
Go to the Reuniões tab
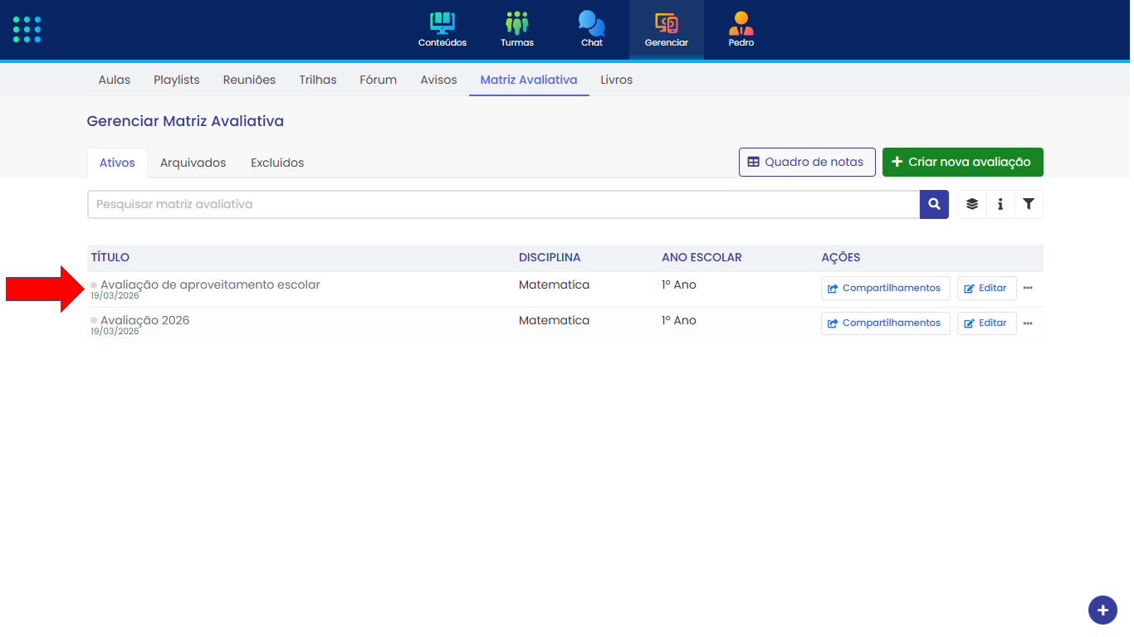click(249, 80)
